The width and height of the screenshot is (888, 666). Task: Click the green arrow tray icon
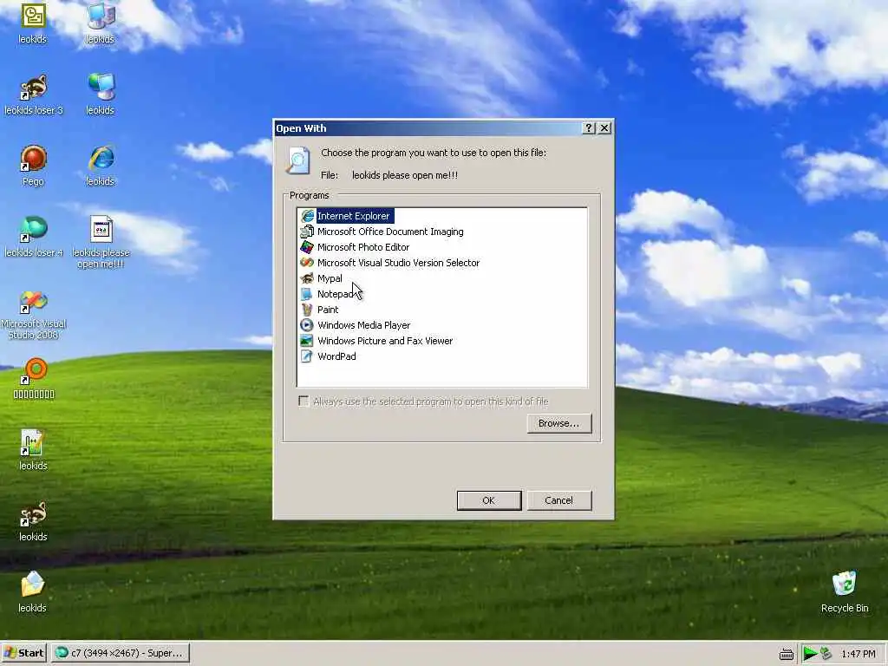[809, 654]
